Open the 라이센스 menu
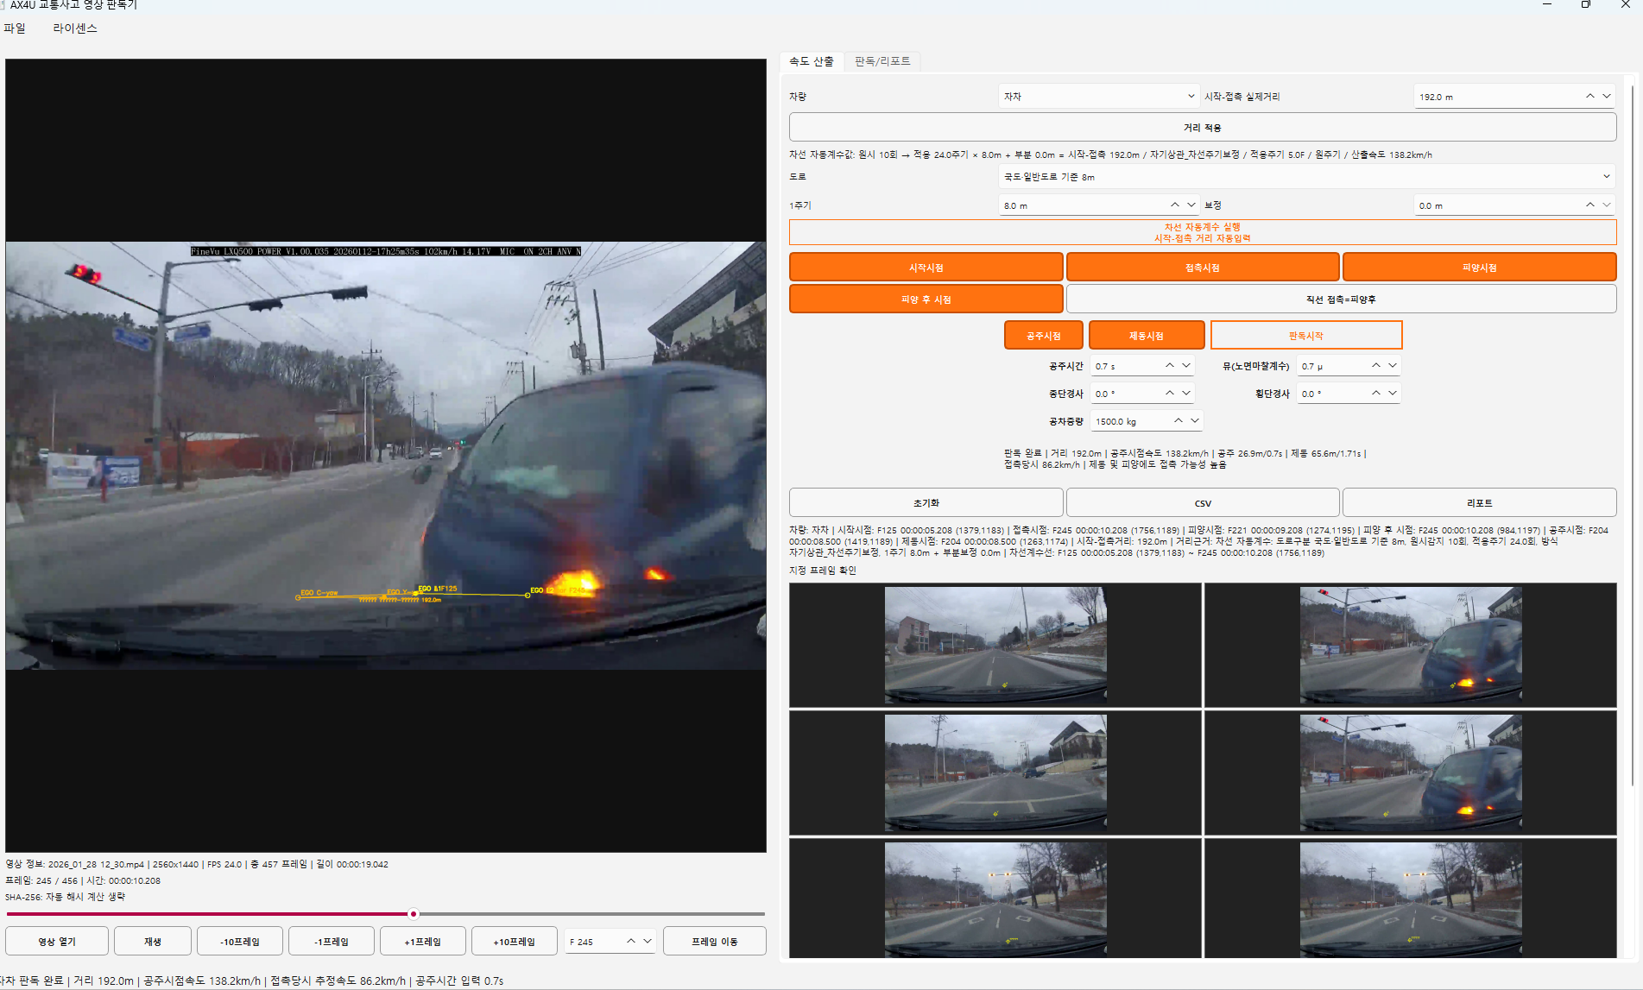 [x=75, y=28]
